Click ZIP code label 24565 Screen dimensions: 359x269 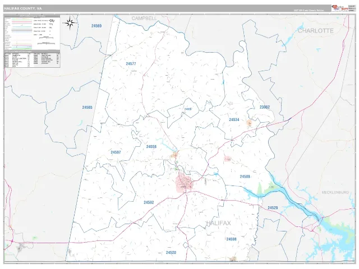88,107
